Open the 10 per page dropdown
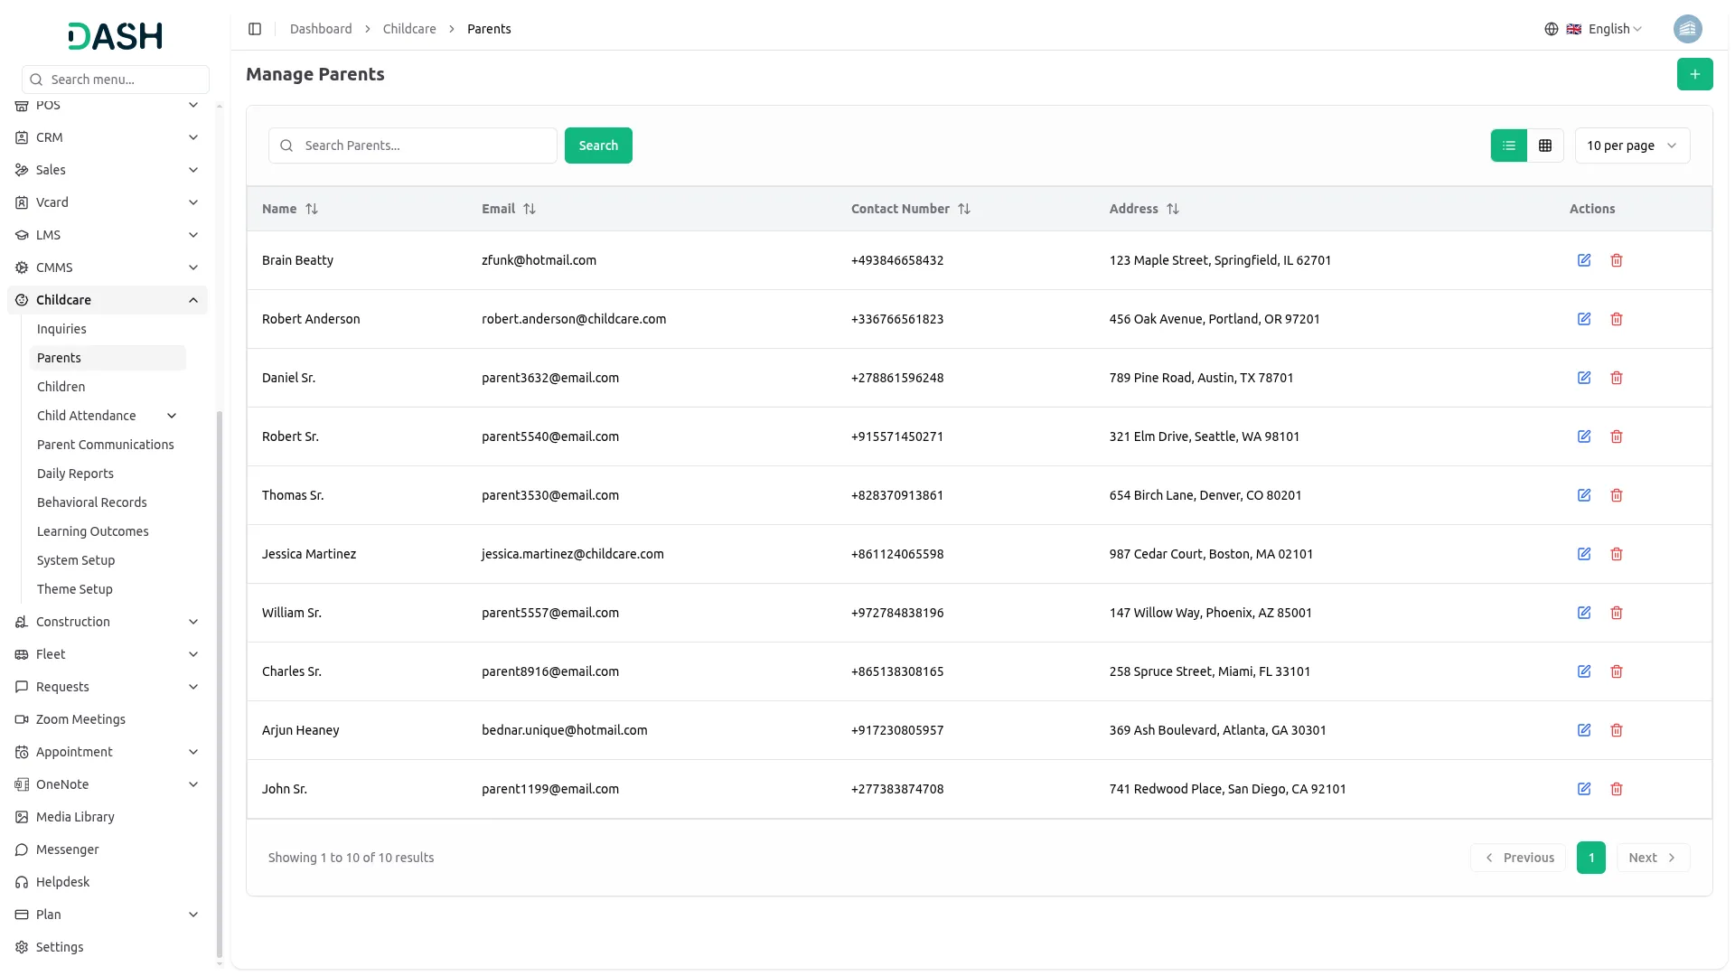This screenshot has height=976, width=1735. tap(1631, 145)
